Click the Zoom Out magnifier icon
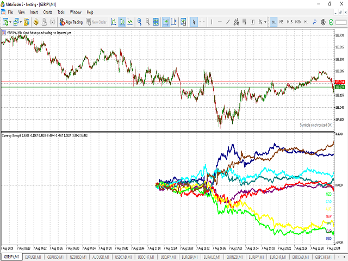This screenshot has height=261, width=348. point(148,22)
